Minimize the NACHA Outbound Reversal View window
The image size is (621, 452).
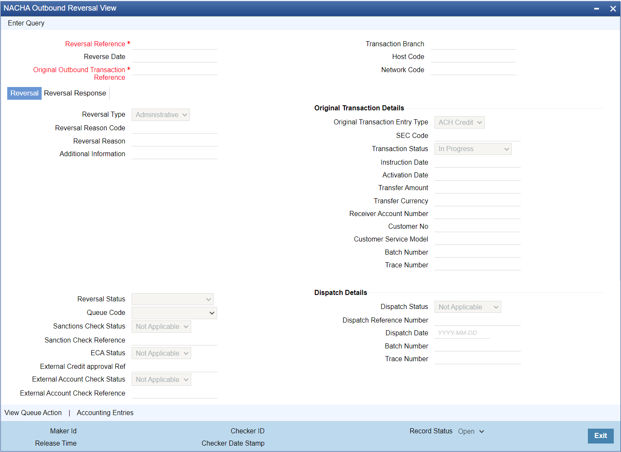(596, 8)
